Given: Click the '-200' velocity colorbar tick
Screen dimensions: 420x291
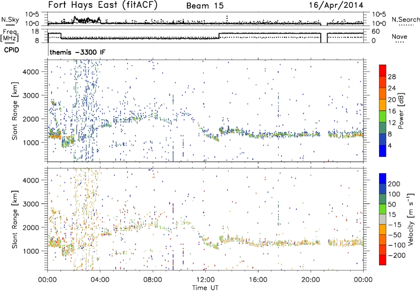Looking at the screenshot, I should (396, 255).
